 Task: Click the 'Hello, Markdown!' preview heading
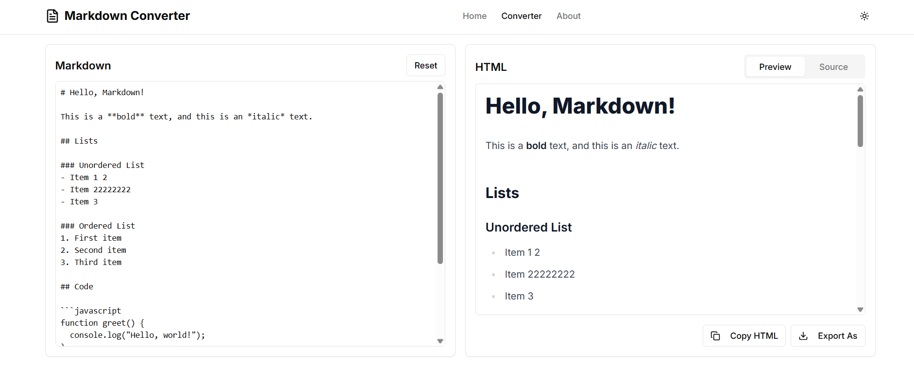point(580,106)
